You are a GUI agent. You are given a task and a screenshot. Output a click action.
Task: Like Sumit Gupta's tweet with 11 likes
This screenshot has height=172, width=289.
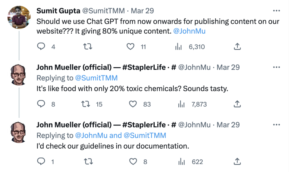[x=130, y=47]
